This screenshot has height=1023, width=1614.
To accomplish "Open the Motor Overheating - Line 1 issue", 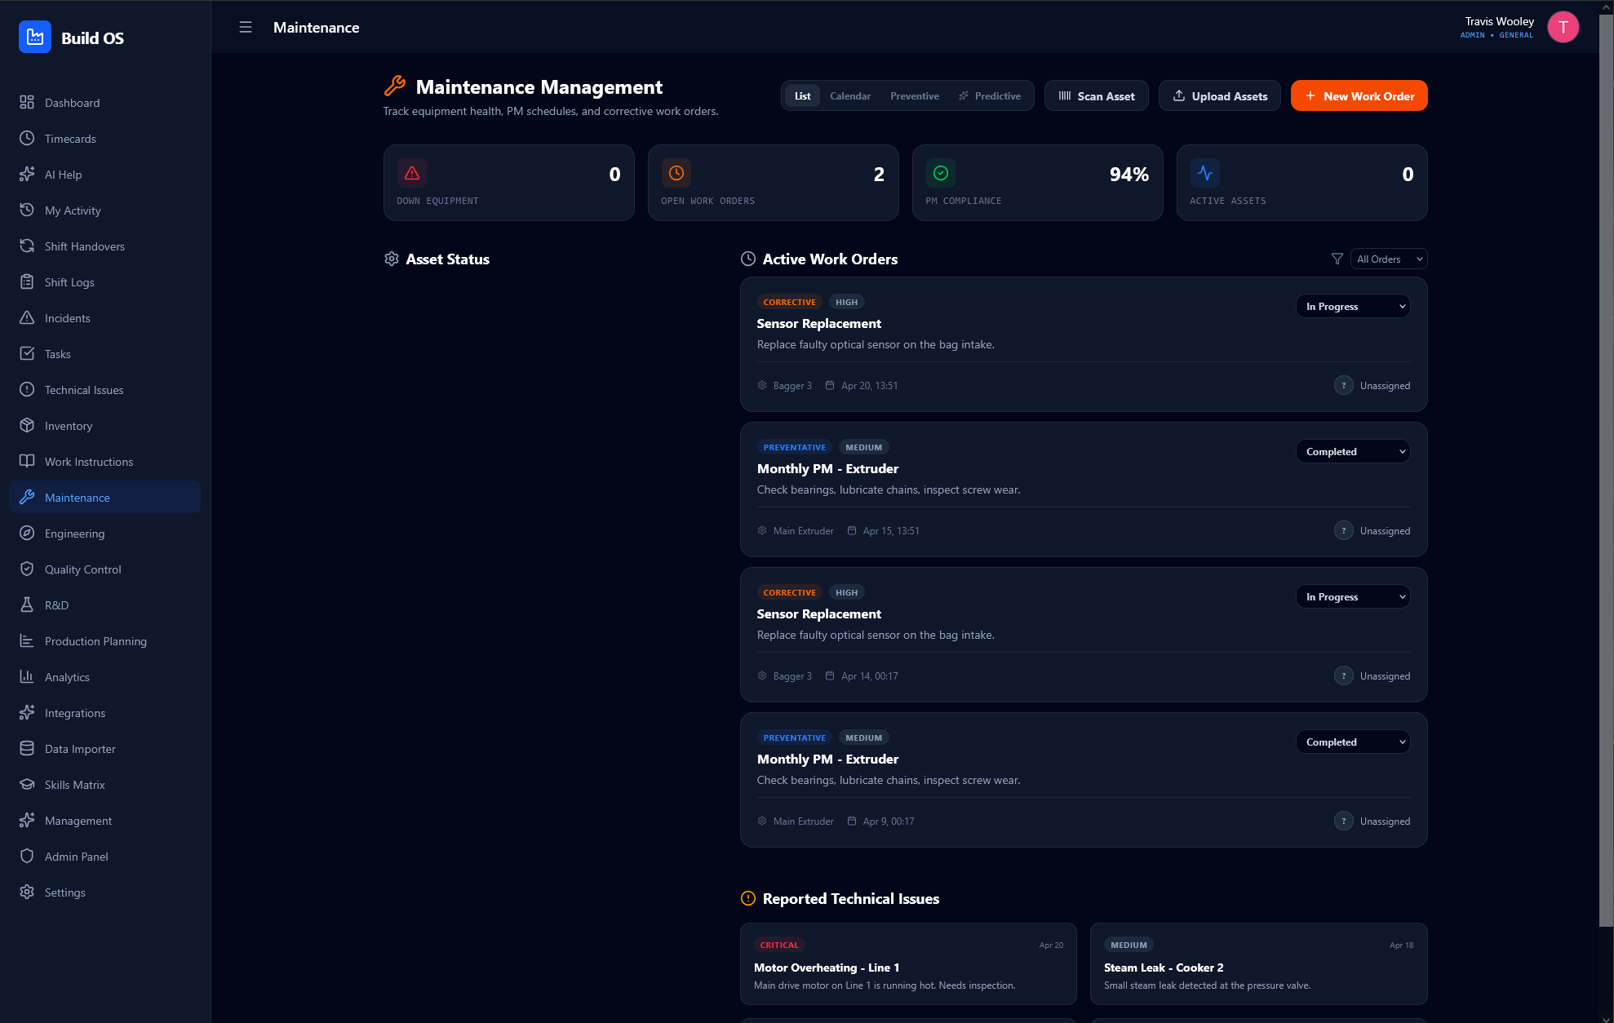I will pos(908,964).
